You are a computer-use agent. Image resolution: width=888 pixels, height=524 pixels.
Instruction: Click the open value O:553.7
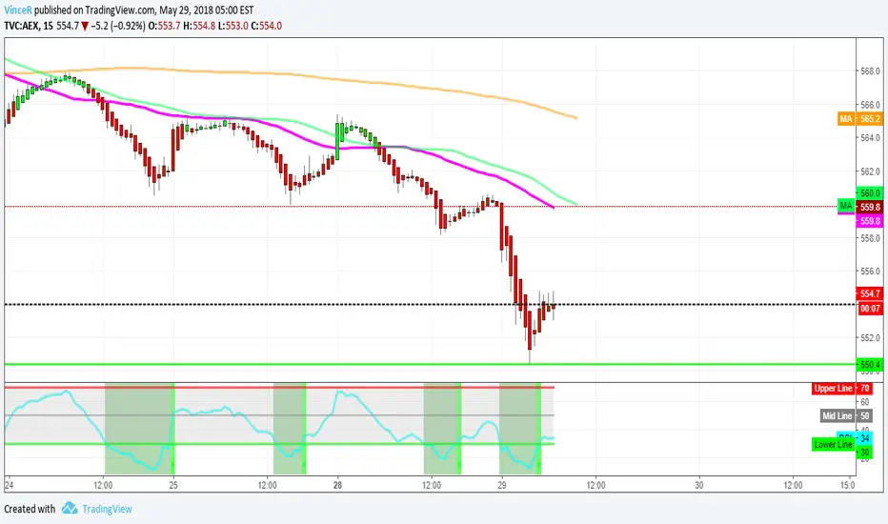(x=164, y=26)
